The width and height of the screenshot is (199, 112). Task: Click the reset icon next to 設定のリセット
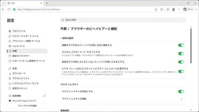[10, 88]
